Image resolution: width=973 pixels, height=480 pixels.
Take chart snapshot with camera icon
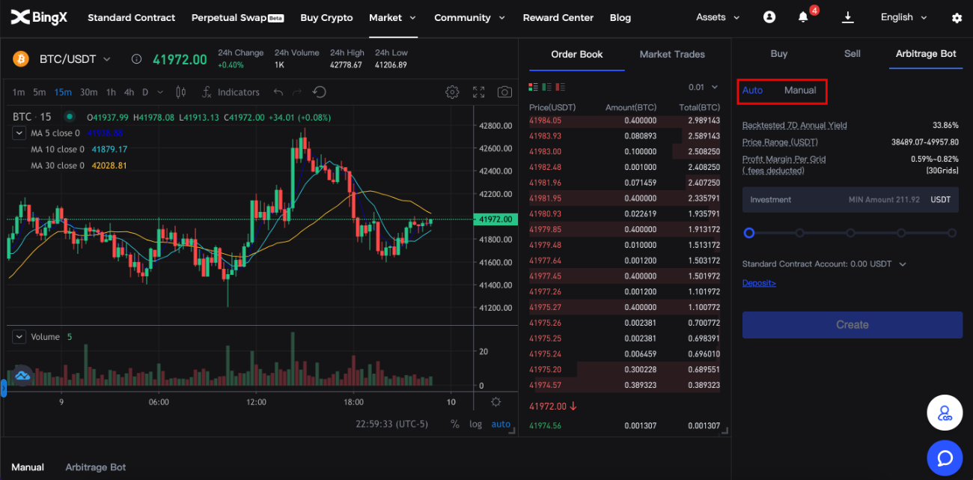[505, 92]
